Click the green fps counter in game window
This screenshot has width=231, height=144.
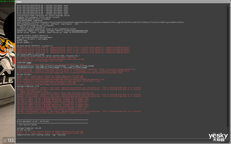click(7, 1)
